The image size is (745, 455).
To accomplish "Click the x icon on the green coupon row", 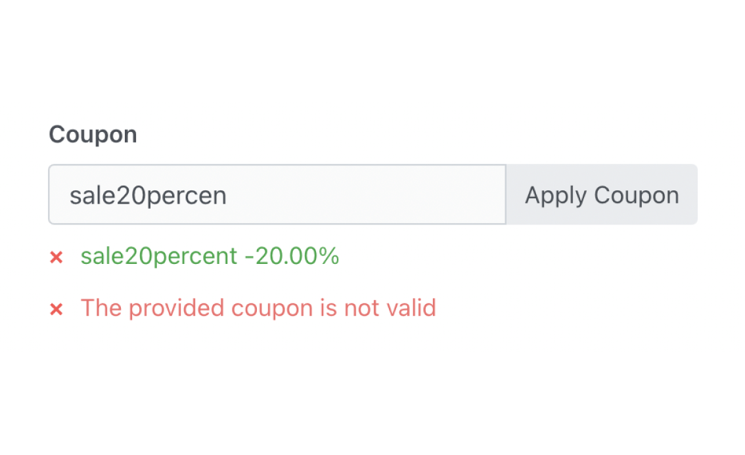I will click(x=56, y=257).
